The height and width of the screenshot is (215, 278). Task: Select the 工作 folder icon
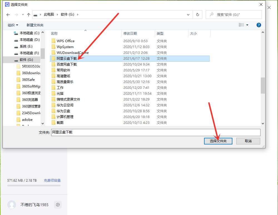(x=53, y=88)
